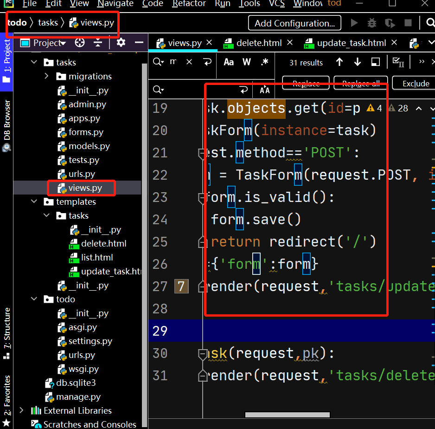Open replace history magnifier dropdown
The image size is (435, 429).
pos(158,90)
